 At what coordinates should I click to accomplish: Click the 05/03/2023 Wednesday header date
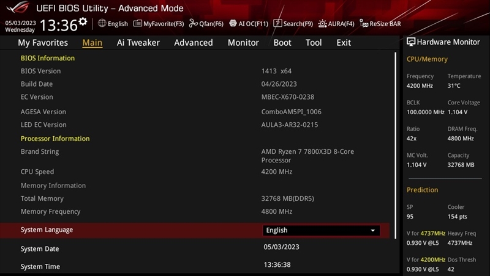[x=20, y=26]
